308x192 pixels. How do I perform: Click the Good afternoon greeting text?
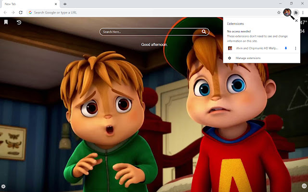click(x=154, y=45)
